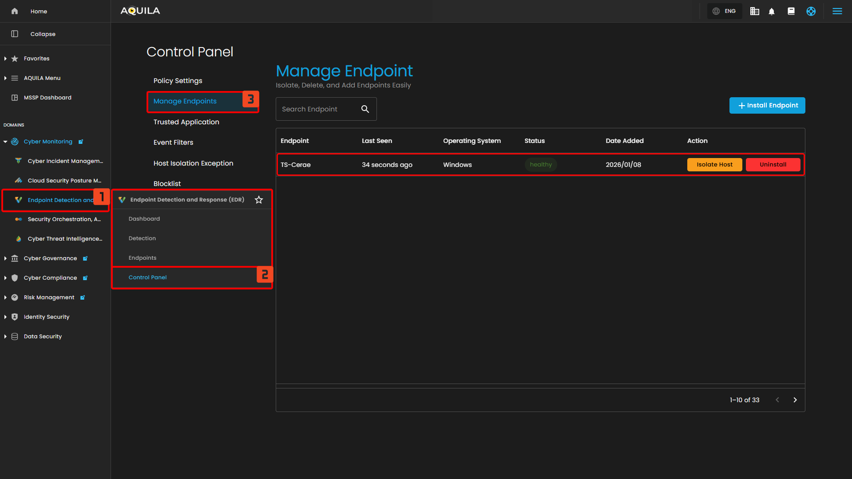Open Detection in the EDR submenu
This screenshot has width=852, height=479.
click(142, 238)
